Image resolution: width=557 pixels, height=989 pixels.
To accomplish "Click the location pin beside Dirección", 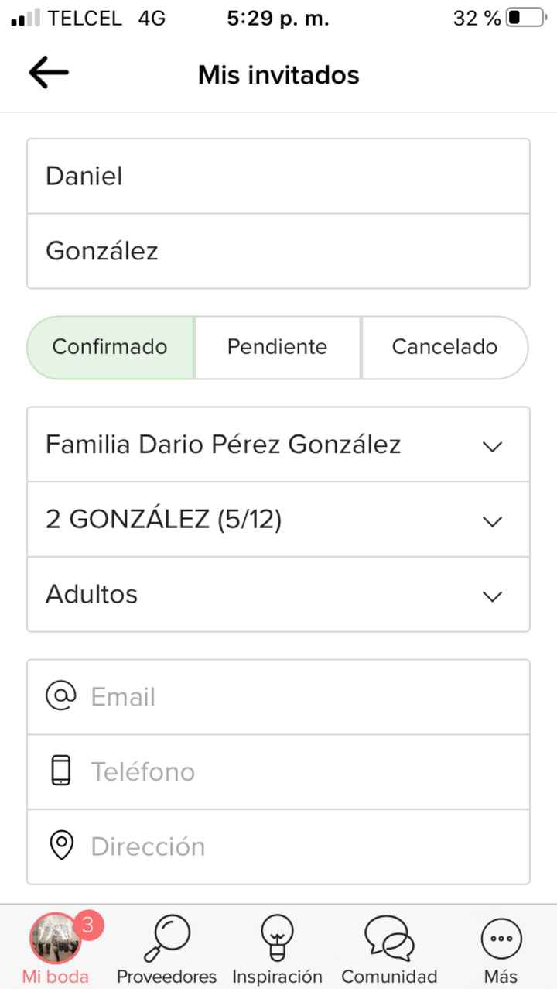I will 61,846.
